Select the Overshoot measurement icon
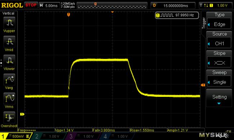The image size is (234, 140). [9, 117]
